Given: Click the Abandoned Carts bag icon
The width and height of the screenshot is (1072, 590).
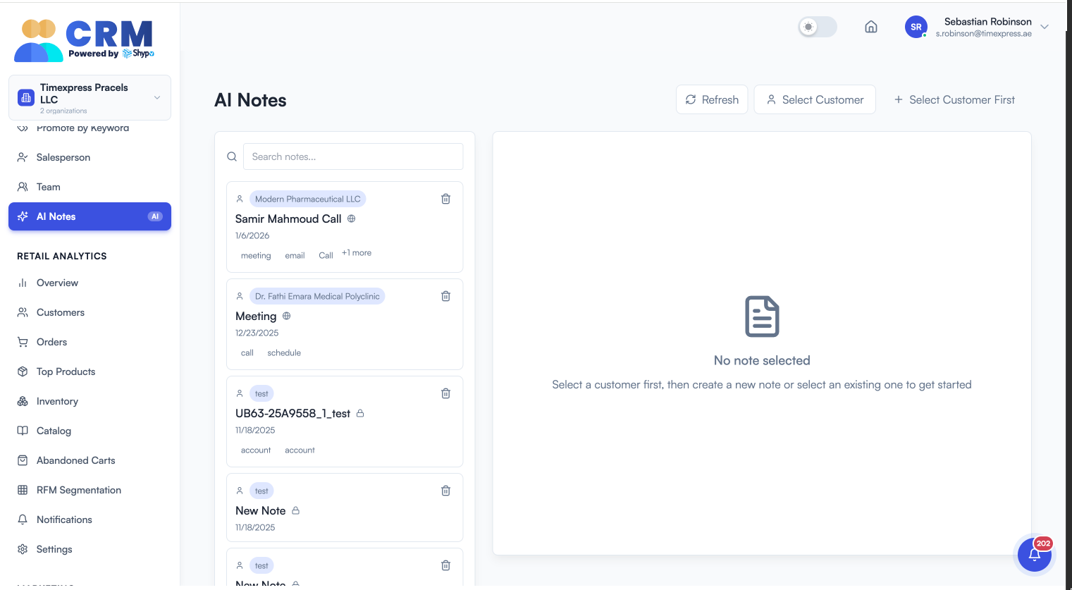Looking at the screenshot, I should 23,460.
